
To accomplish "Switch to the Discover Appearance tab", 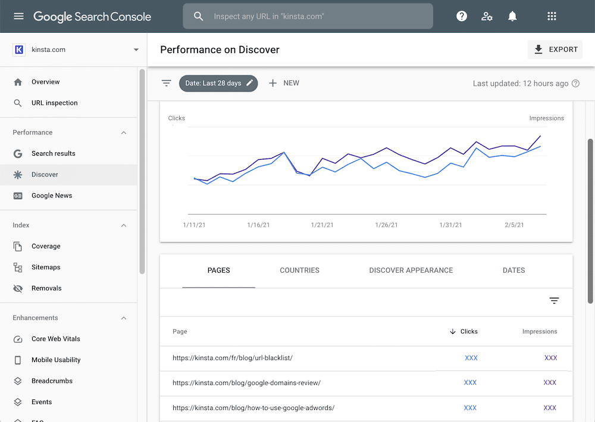I will pyautogui.click(x=411, y=270).
